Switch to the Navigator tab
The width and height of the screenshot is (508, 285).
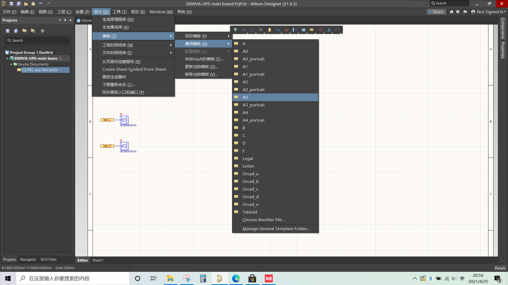click(28, 259)
